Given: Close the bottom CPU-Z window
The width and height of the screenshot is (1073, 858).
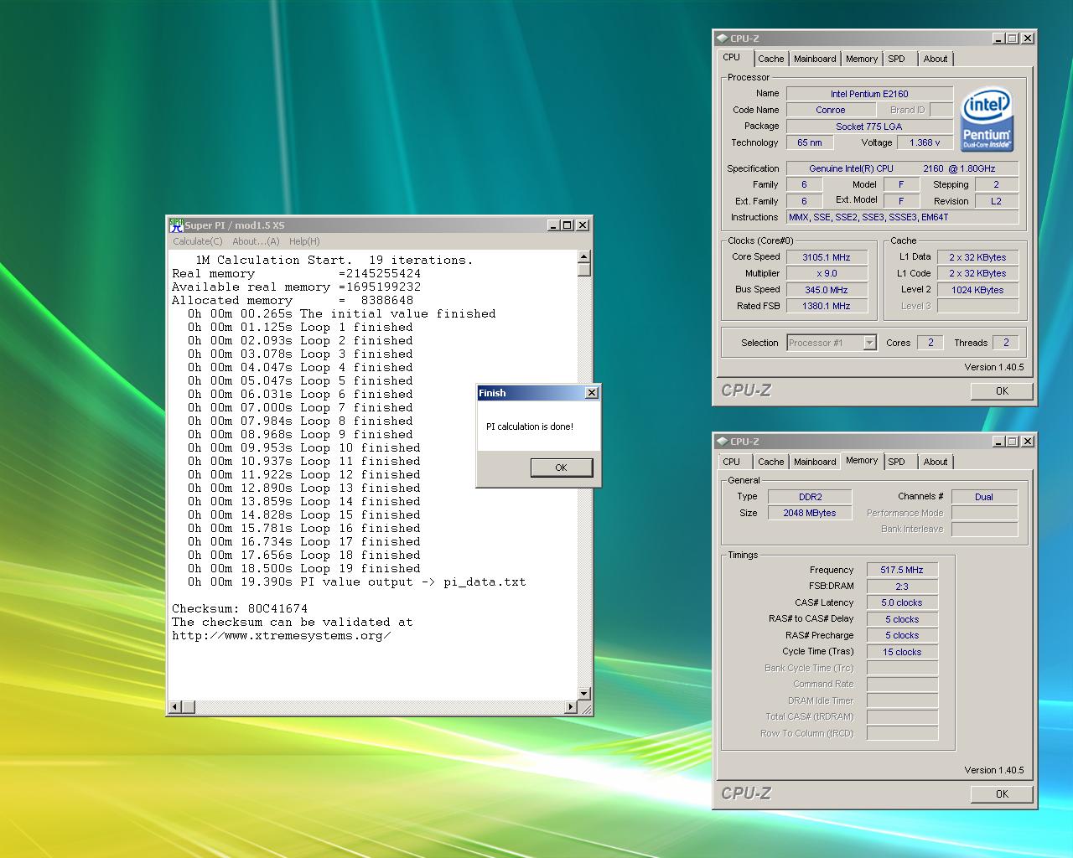Looking at the screenshot, I should click(1028, 441).
